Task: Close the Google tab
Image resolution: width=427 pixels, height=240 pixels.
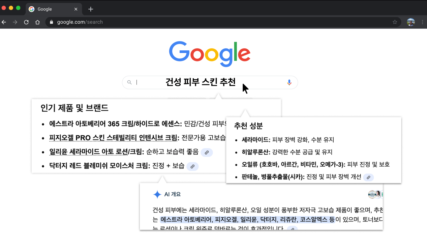Action: tap(76, 9)
